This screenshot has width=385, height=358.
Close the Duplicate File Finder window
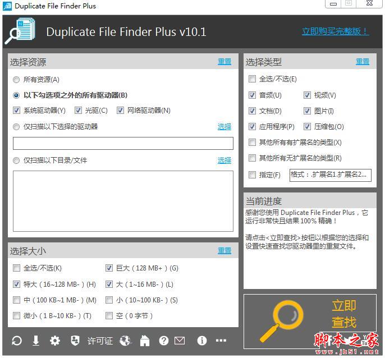click(369, 3)
